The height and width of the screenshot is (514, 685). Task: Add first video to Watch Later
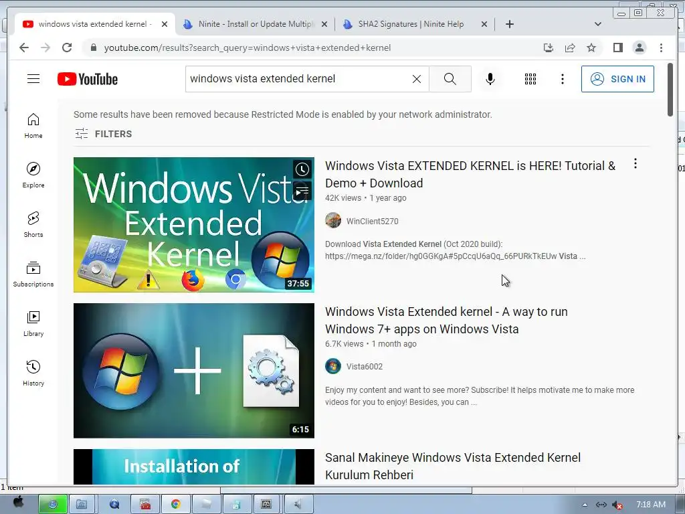pyautogui.click(x=302, y=169)
